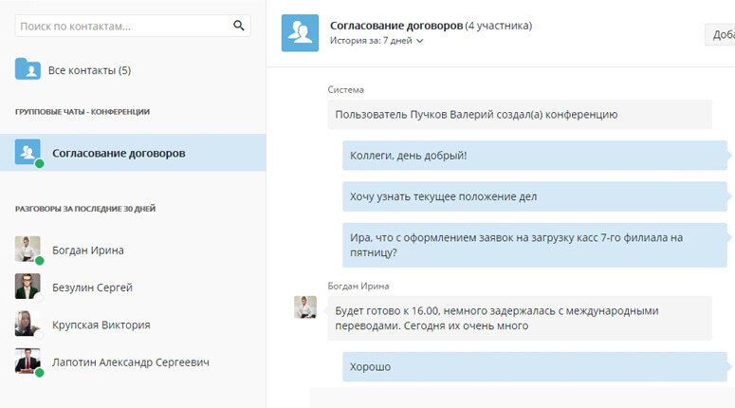The height and width of the screenshot is (408, 735).
Task: Expand the История за: 7 дней dropdown
Action: click(x=377, y=41)
